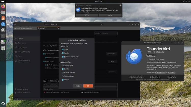The width and height of the screenshot is (191, 107).
Task: Open Software Updater from the dock
Action: point(3,30)
